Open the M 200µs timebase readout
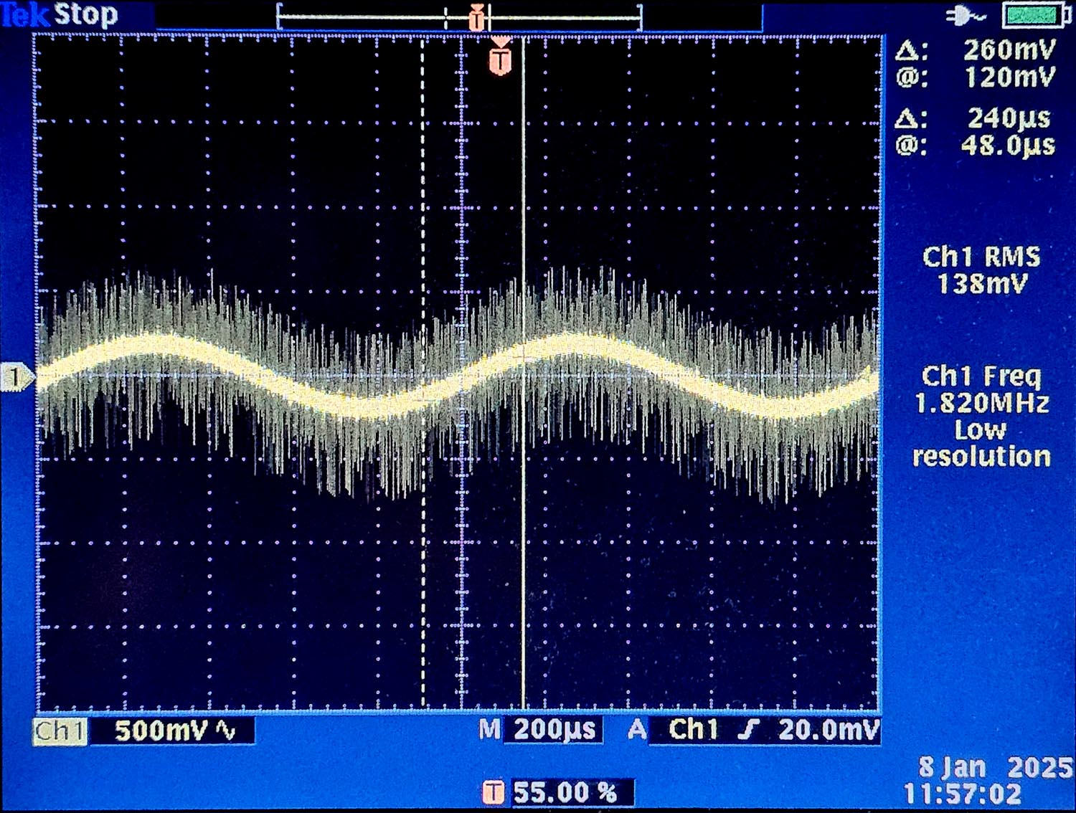Image resolution: width=1076 pixels, height=813 pixels. (x=539, y=730)
